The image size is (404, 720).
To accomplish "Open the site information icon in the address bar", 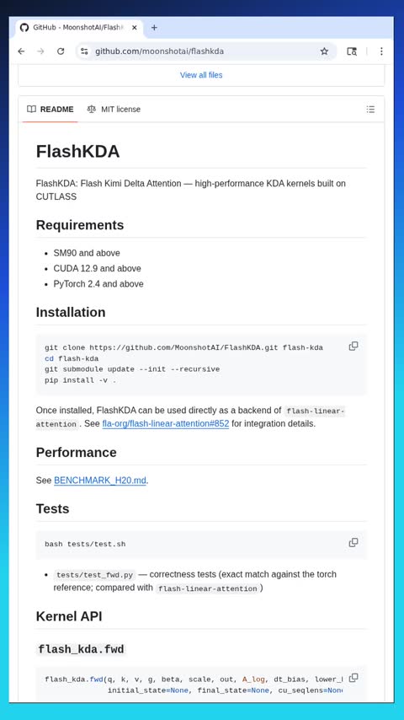I will coord(84,51).
